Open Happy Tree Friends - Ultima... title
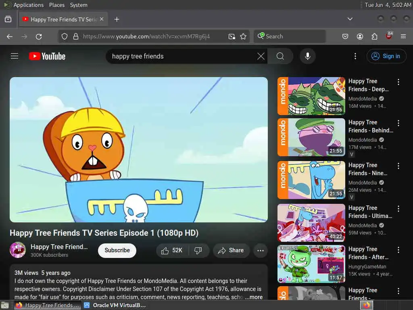The image size is (413, 310). [x=370, y=212]
